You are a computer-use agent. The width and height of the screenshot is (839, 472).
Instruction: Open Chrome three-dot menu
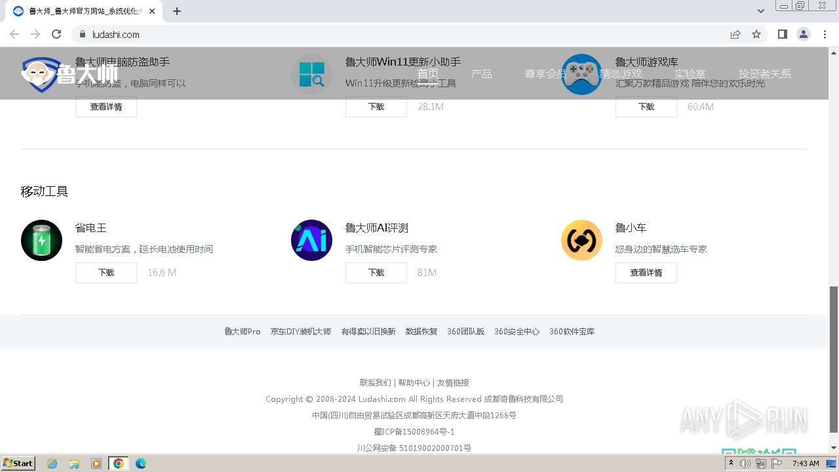point(825,34)
